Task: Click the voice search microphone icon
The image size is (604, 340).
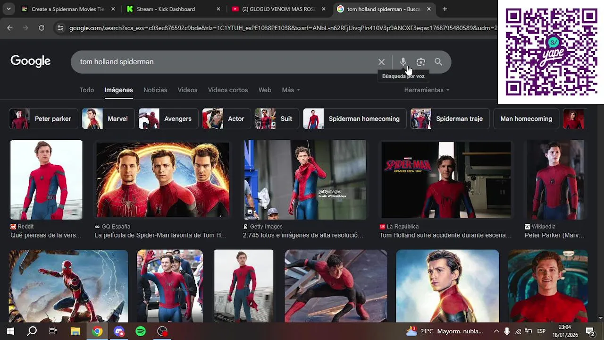Action: (403, 62)
